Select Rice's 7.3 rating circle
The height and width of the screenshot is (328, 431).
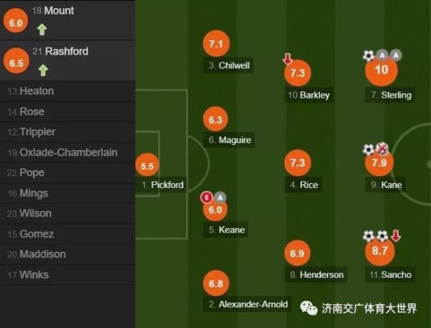click(298, 163)
